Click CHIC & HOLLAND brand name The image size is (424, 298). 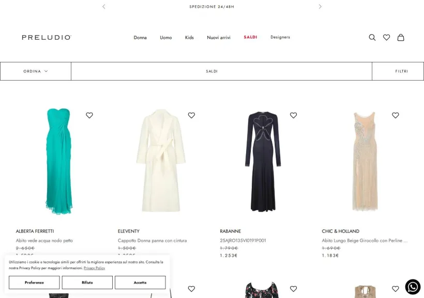341,231
